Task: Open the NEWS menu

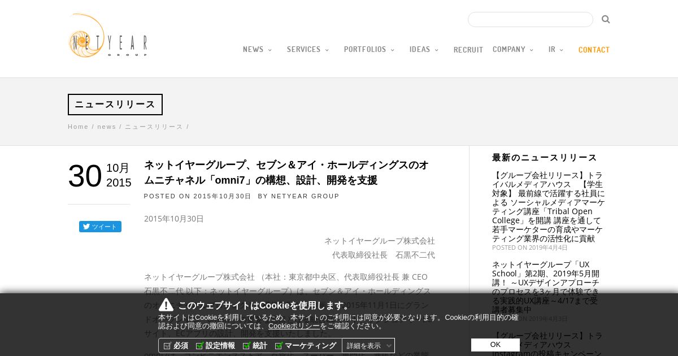Action: (x=253, y=50)
